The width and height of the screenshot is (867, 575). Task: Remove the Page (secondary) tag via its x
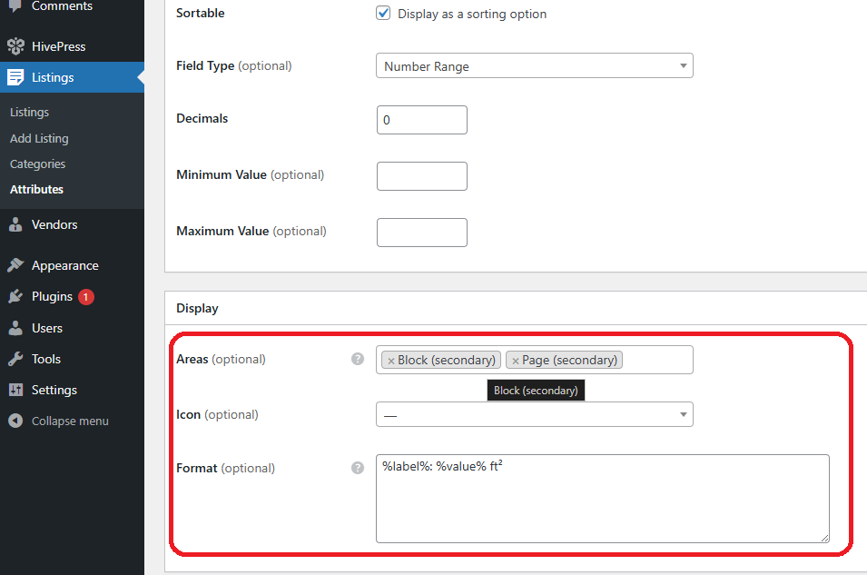516,361
